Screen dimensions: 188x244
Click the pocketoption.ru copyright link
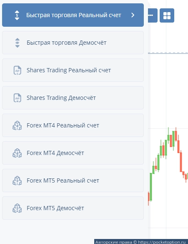tap(162, 242)
